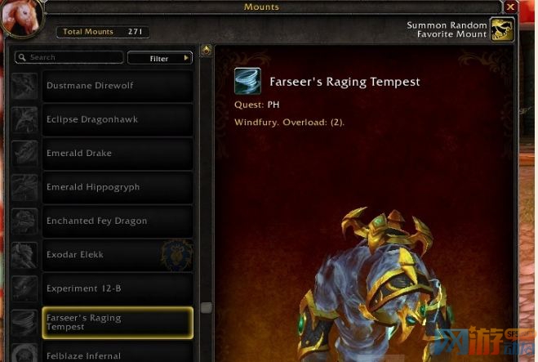This screenshot has width=538, height=362.
Task: Click the Enchanted Fey Dragon mount icon
Action: (x=24, y=221)
